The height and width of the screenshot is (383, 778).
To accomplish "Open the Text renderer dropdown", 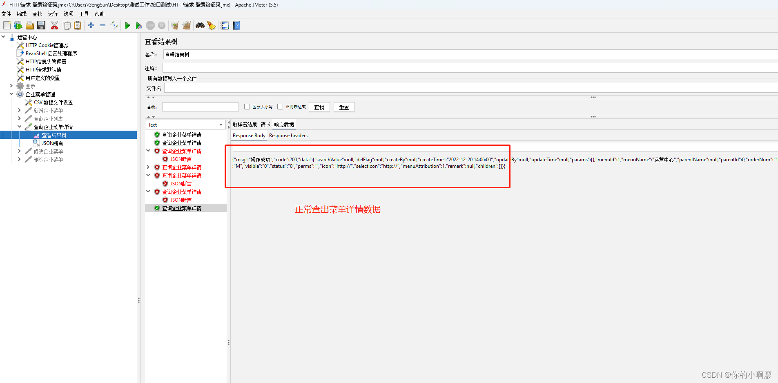I will 185,125.
